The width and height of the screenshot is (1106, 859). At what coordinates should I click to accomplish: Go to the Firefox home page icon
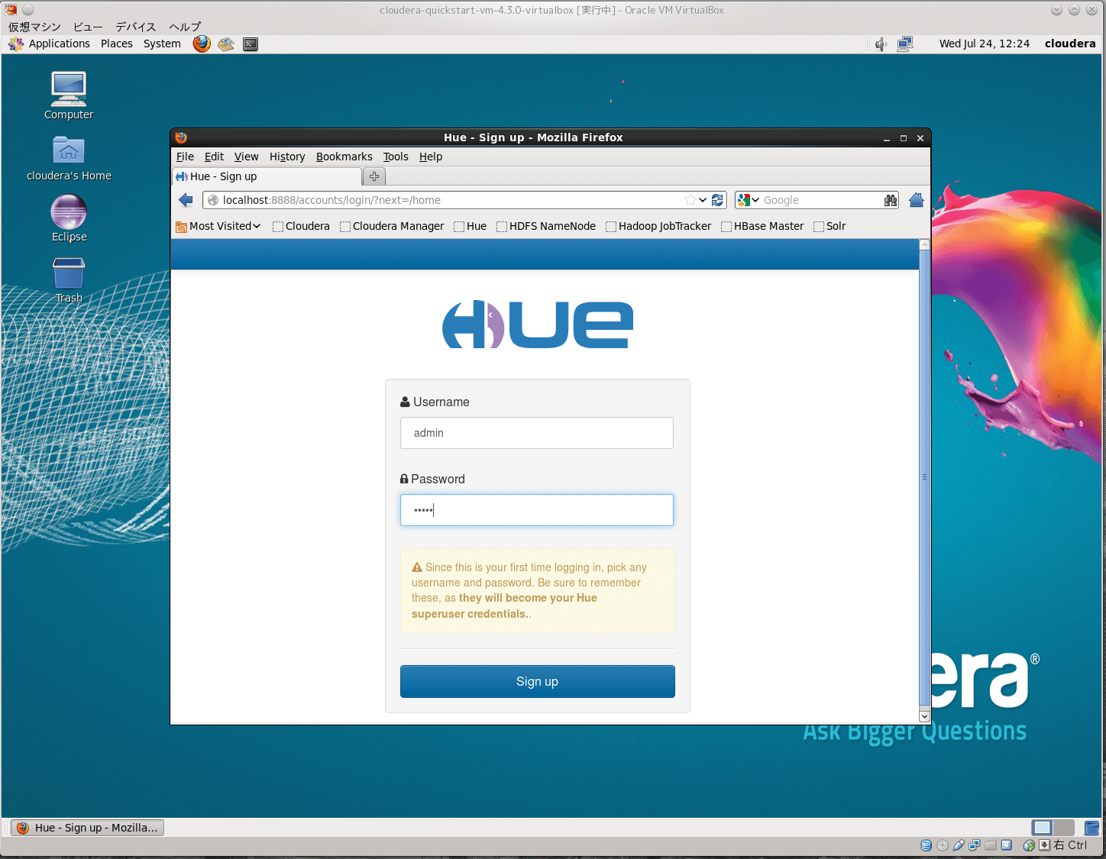click(917, 200)
